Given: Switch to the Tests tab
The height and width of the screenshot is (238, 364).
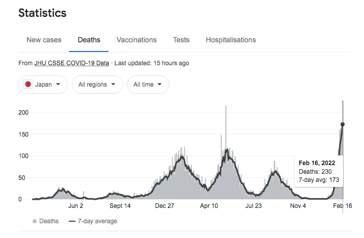Looking at the screenshot, I should pos(181,40).
